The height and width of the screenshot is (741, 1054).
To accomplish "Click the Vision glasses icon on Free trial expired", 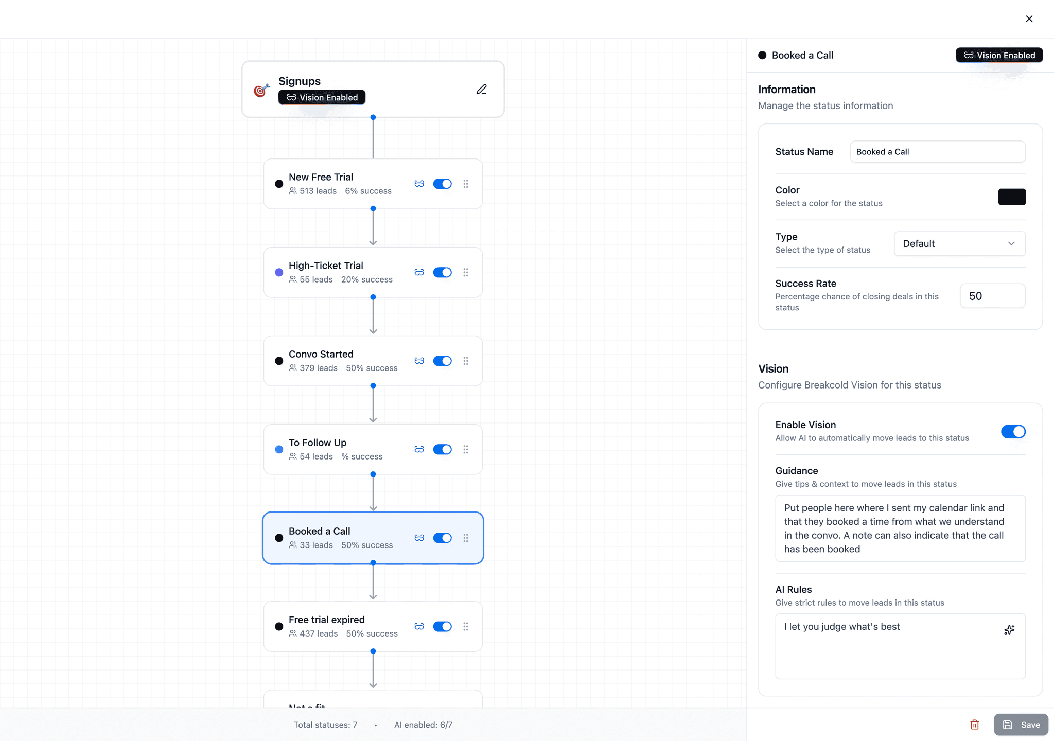I will tap(419, 626).
